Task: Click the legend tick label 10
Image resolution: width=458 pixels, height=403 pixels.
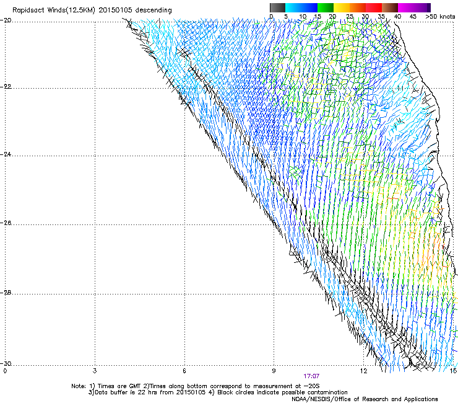Action: pos(302,17)
